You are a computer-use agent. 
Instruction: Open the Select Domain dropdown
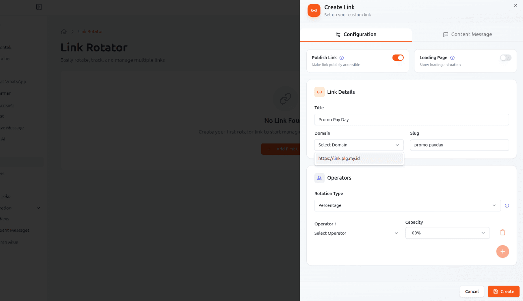tap(358, 145)
